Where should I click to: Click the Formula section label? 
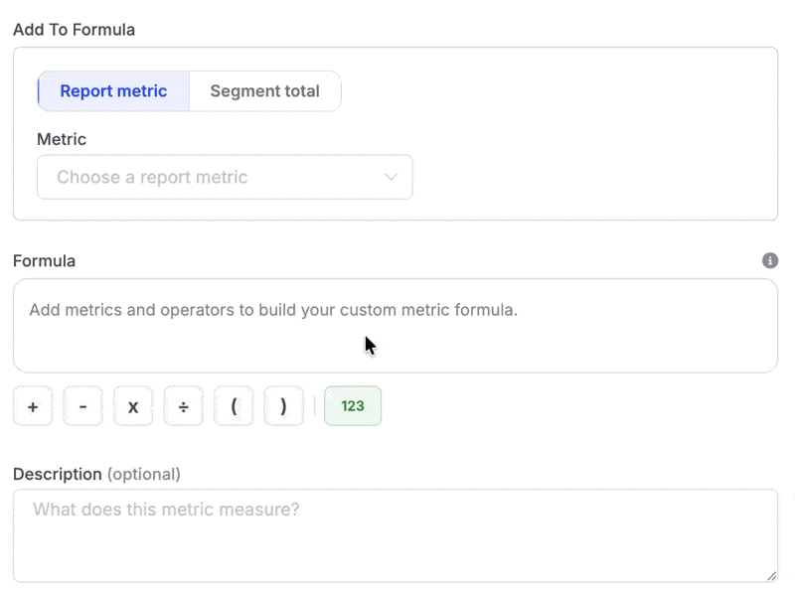(44, 261)
